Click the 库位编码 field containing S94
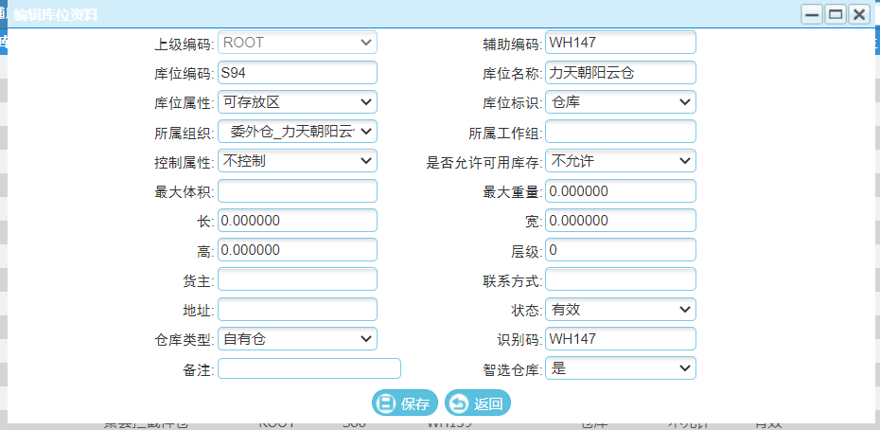The height and width of the screenshot is (430, 880). tap(297, 72)
